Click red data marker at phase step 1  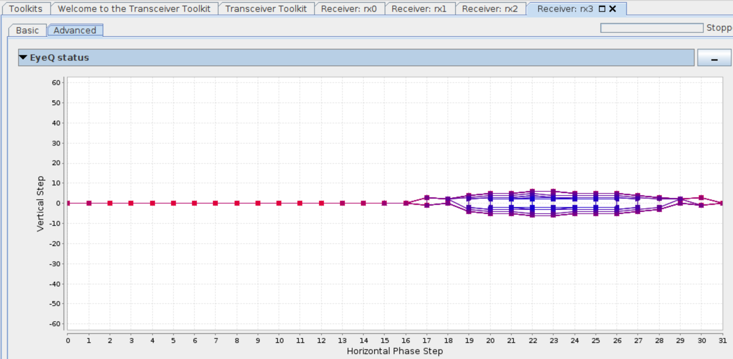click(x=89, y=203)
